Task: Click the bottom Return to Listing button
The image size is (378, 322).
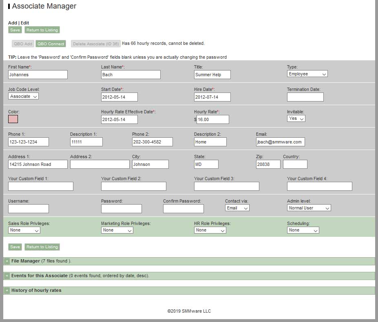Action: (x=42, y=247)
